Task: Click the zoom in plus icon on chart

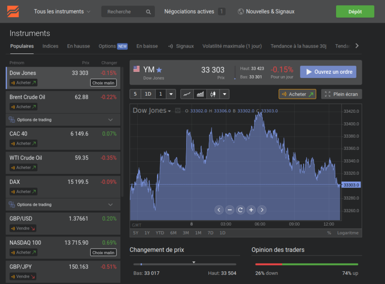Action: pyautogui.click(x=251, y=210)
